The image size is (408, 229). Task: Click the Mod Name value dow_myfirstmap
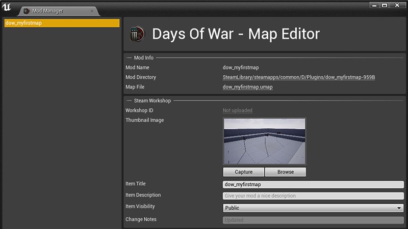pos(241,68)
